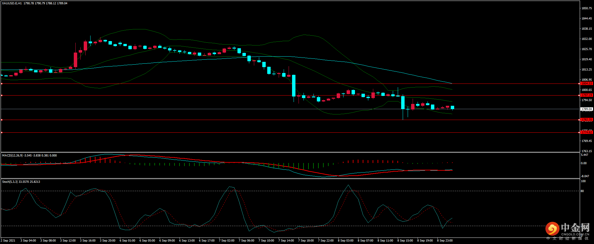Click the 1804.53 red price label
The image size is (594, 244).
(586, 83)
